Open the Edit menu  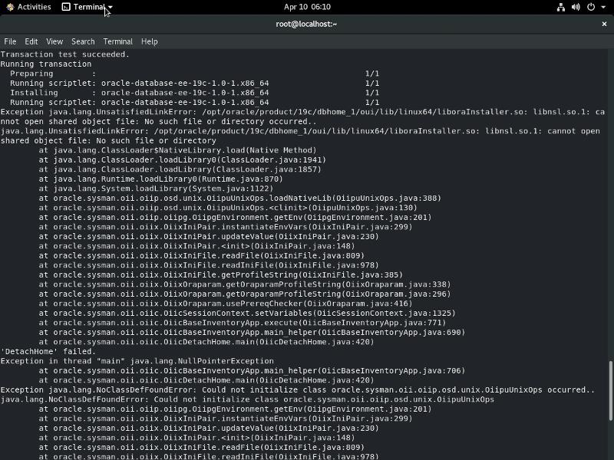(31, 41)
